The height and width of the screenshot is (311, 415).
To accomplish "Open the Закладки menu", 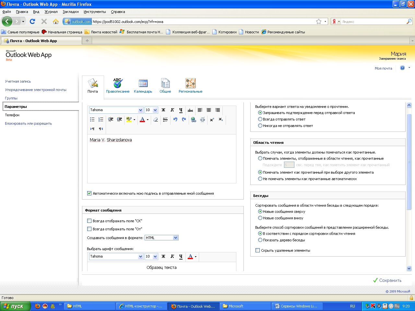I will 71,12.
